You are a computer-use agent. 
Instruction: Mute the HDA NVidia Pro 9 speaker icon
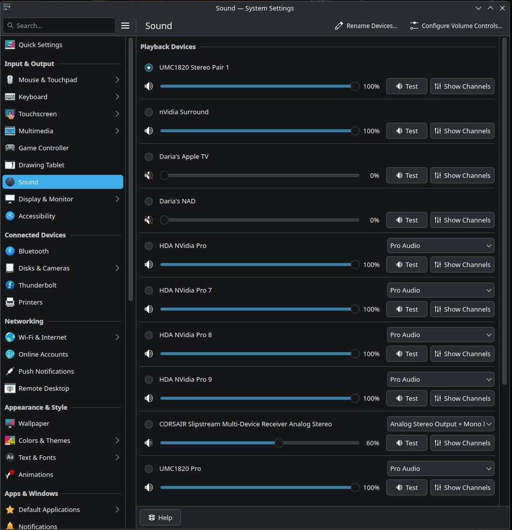click(149, 399)
